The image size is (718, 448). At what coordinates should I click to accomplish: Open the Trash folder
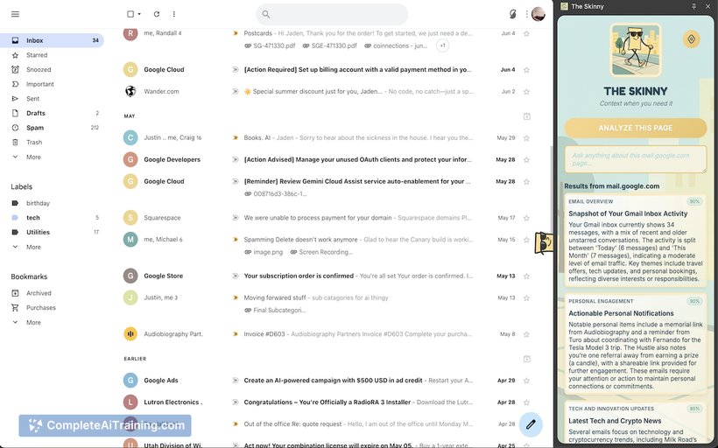coord(52,143)
